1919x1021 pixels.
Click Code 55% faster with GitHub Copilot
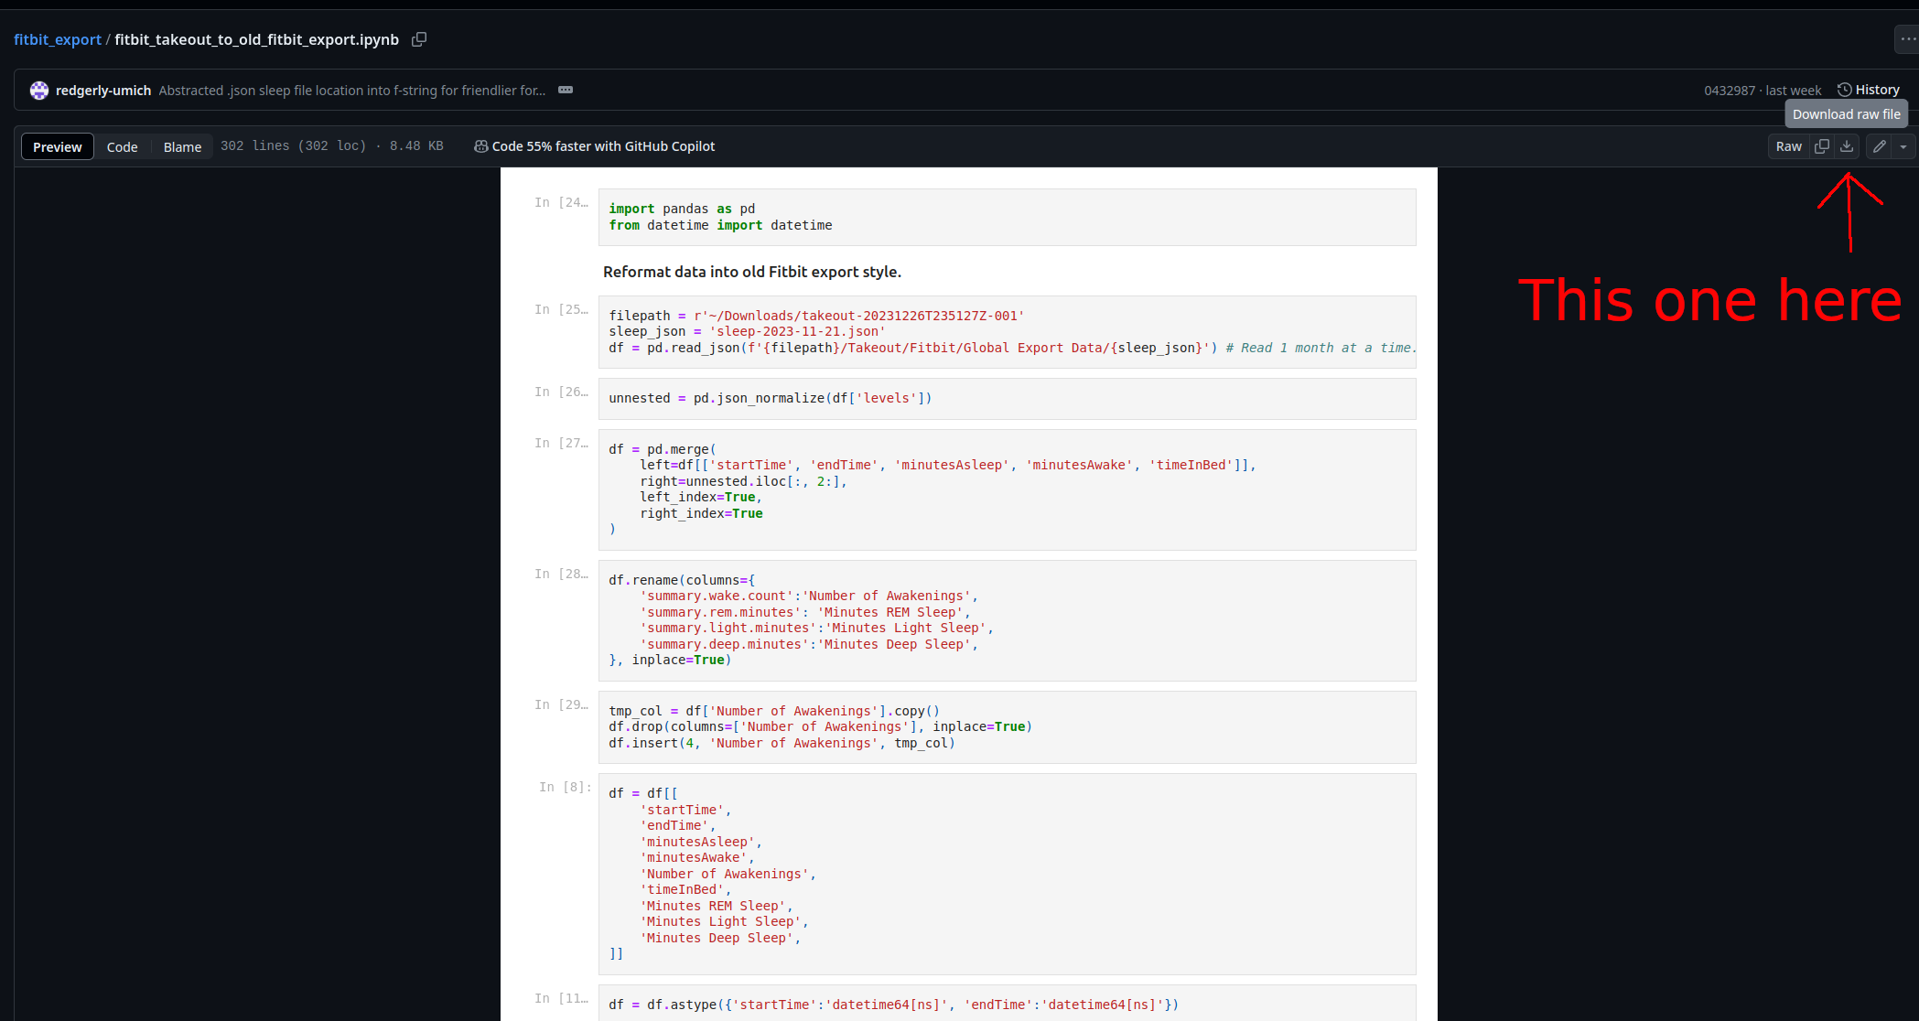pyautogui.click(x=603, y=146)
